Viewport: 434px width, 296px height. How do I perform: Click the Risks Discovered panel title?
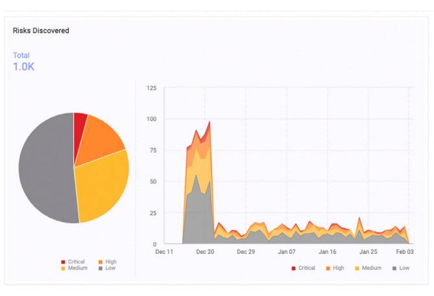(x=41, y=30)
